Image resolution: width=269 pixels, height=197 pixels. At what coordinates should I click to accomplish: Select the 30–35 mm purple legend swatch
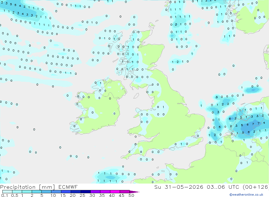coord(95,192)
